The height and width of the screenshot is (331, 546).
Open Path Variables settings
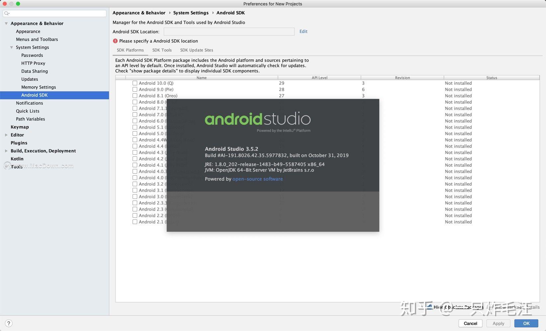(x=30, y=119)
